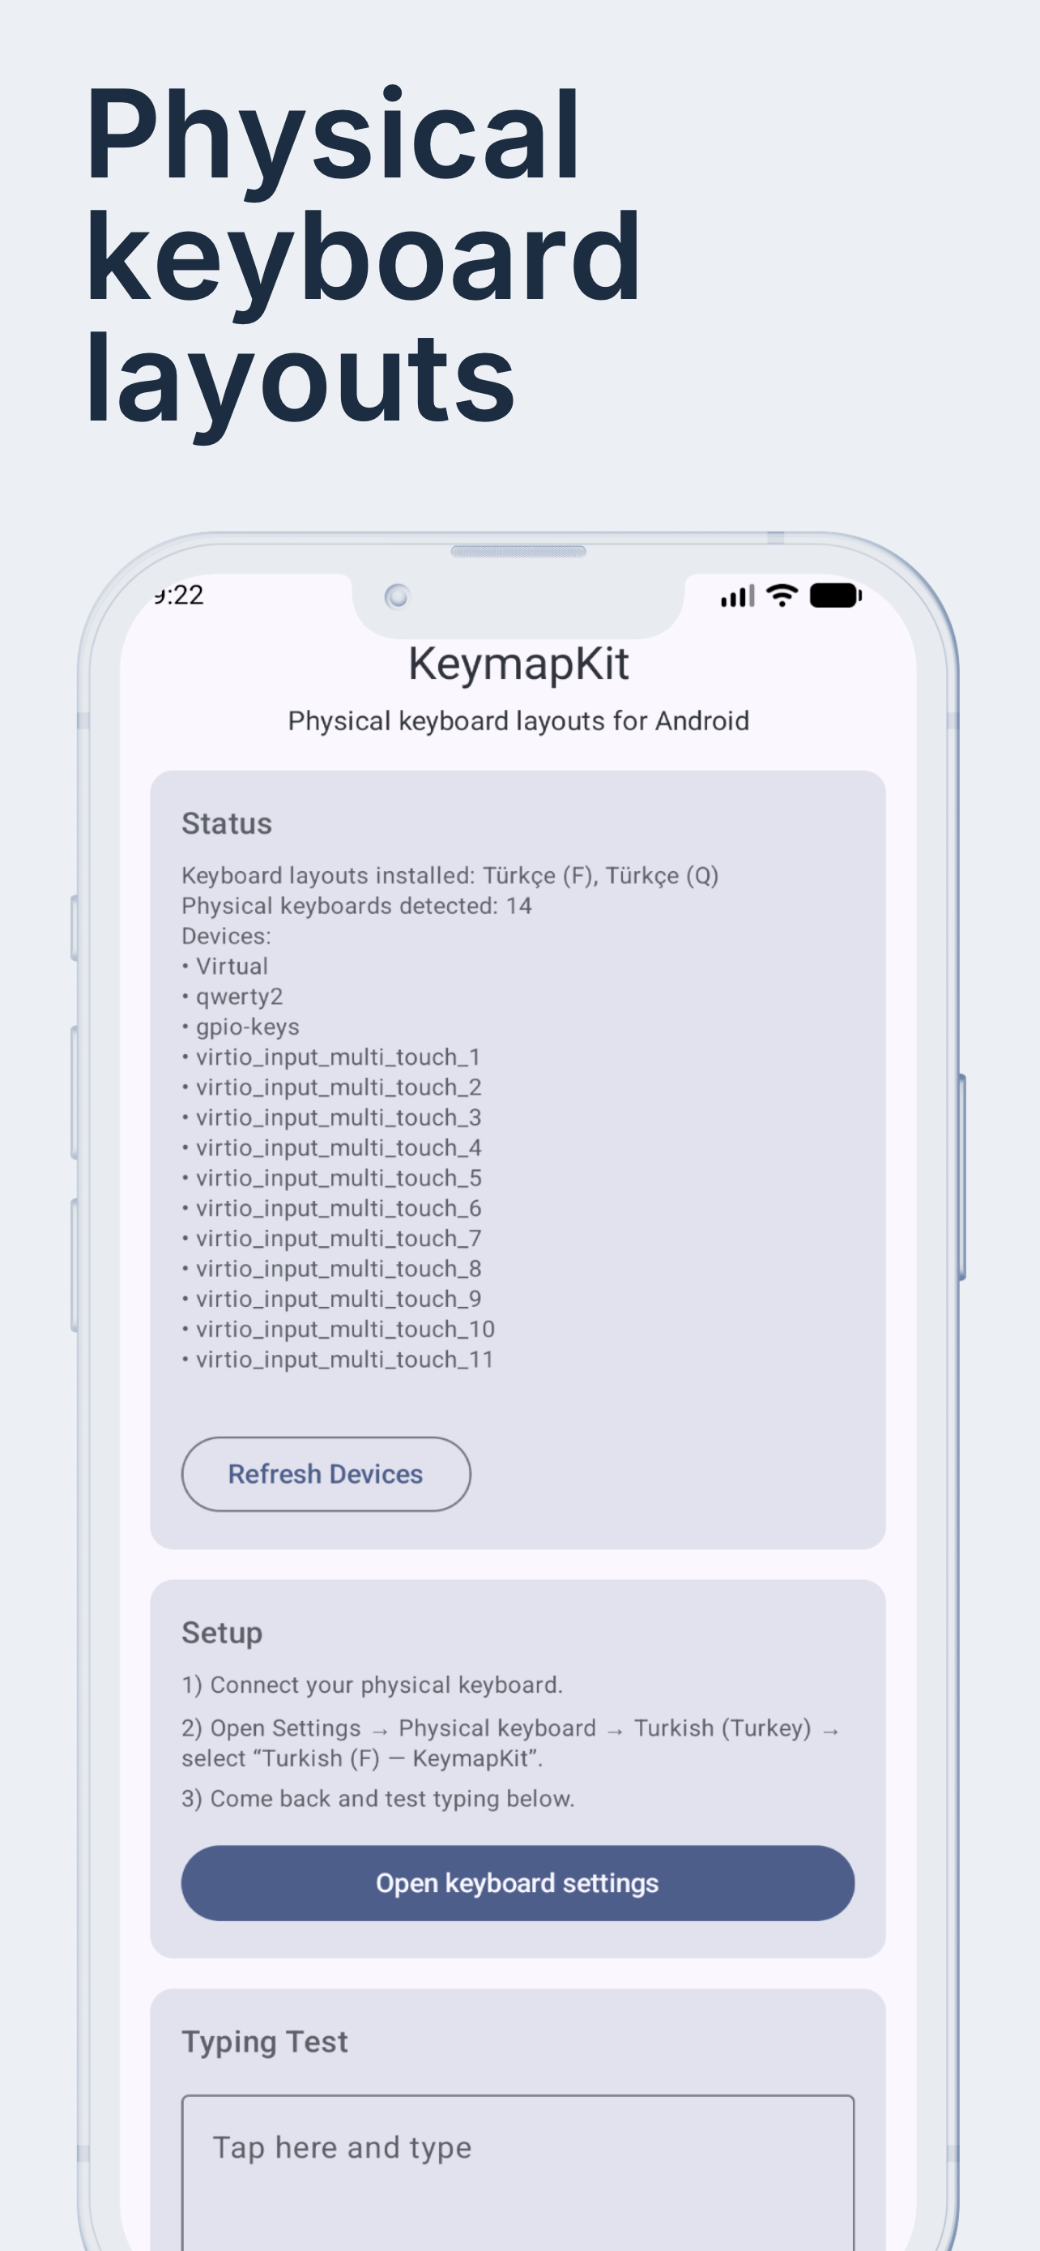Open keyboard settings via the blue button
The height and width of the screenshot is (2251, 1040).
518,1882
